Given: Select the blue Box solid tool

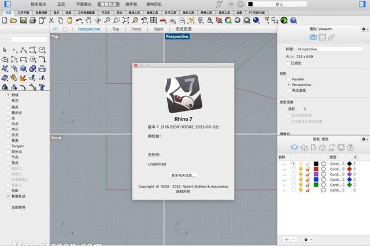Looking at the screenshot, I should pyautogui.click(x=23, y=69).
